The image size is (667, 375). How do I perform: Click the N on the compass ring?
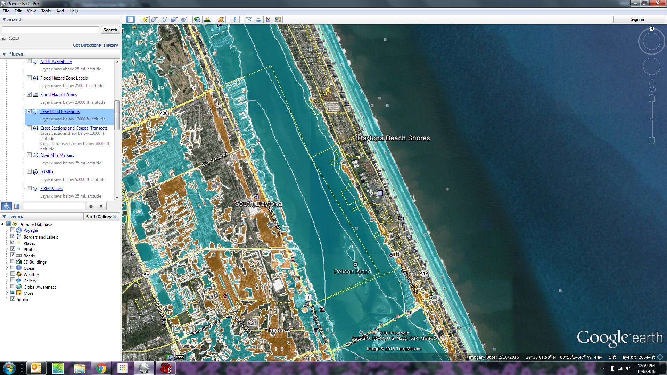point(652,29)
